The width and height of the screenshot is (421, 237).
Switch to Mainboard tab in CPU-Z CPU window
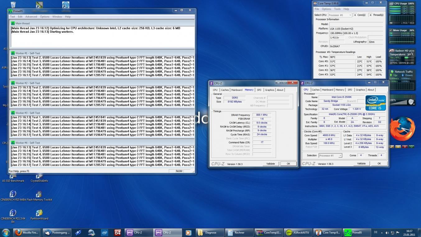[327, 90]
